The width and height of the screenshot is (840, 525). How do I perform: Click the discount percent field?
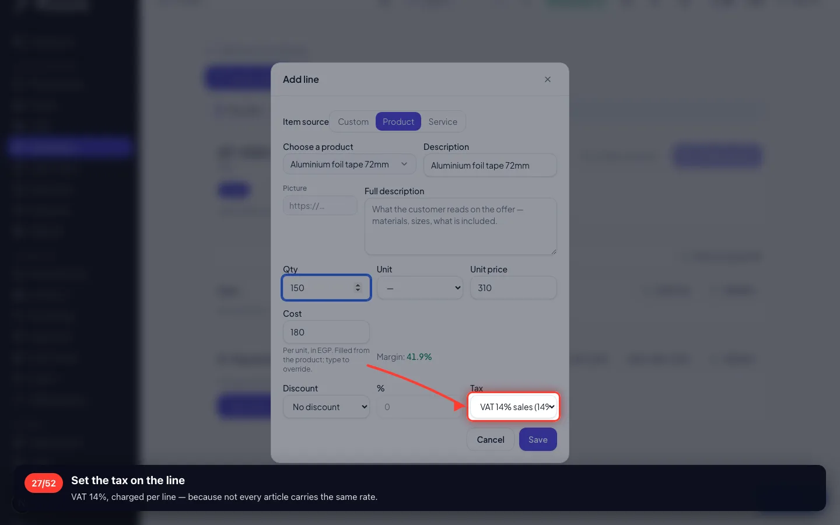point(420,407)
